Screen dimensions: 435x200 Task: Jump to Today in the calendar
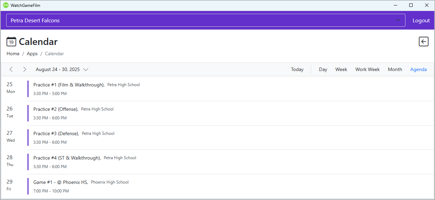point(297,69)
